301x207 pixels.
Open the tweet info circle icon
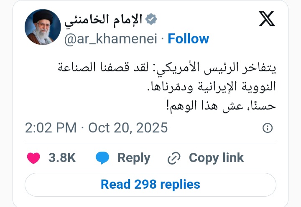(268, 128)
